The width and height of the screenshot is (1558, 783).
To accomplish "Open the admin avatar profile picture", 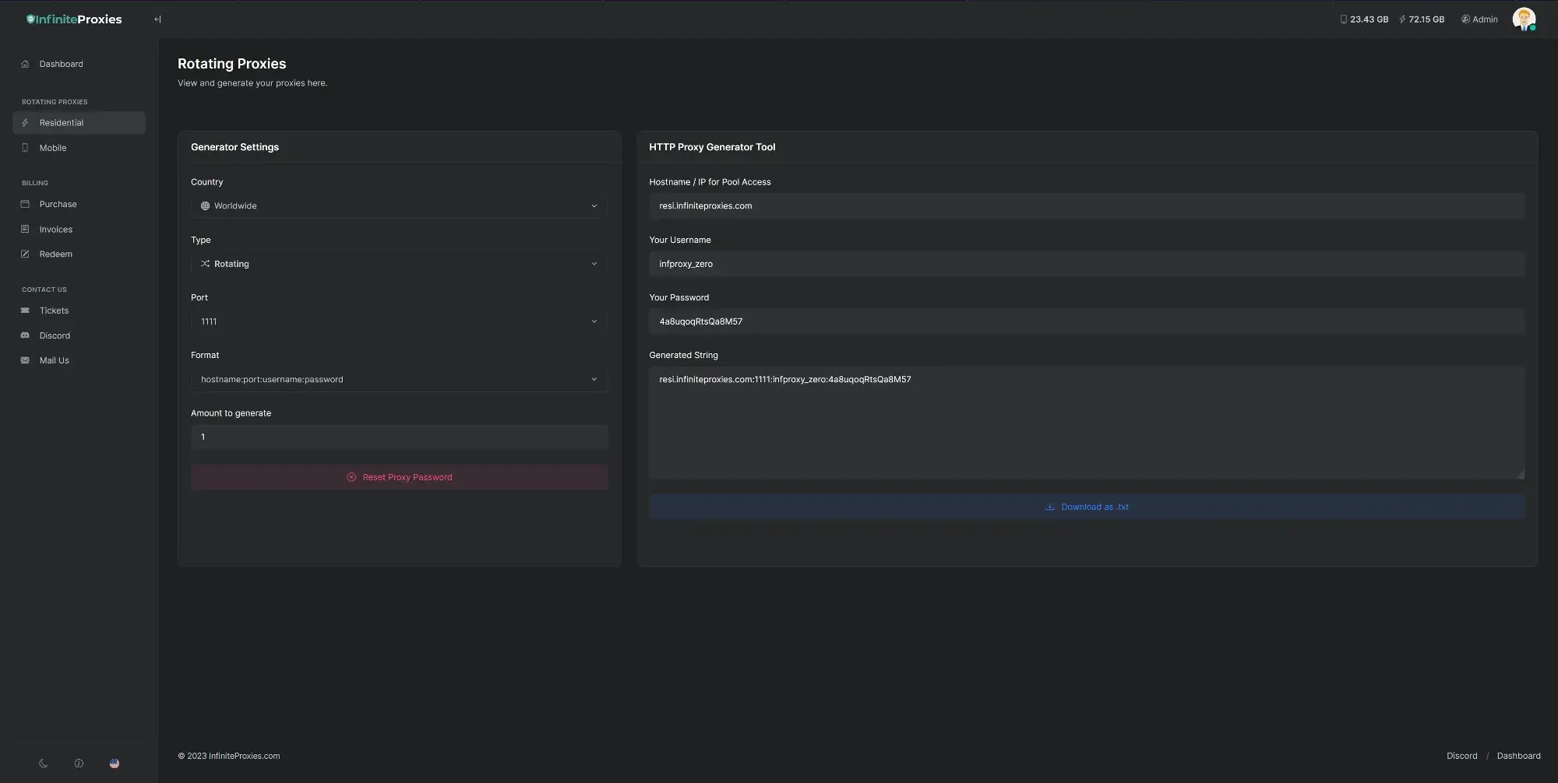I will (1523, 19).
